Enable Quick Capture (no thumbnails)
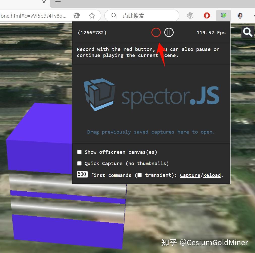 point(79,163)
